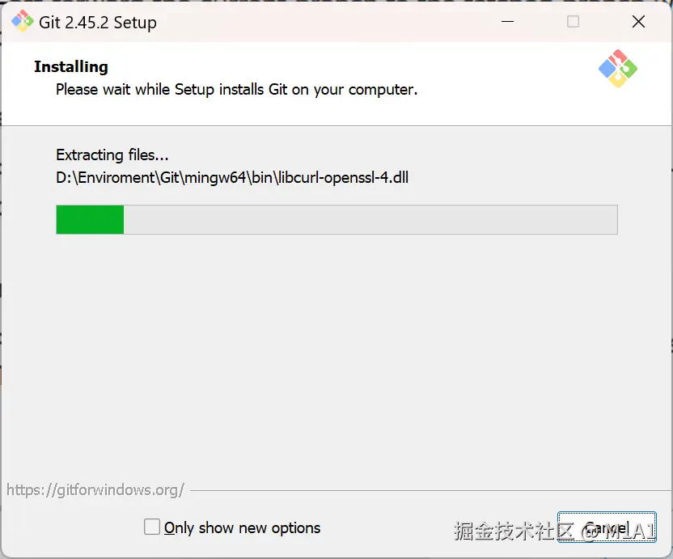Click the empty grey part of the progress bar
Viewport: 673px width, 559px height.
coord(370,220)
